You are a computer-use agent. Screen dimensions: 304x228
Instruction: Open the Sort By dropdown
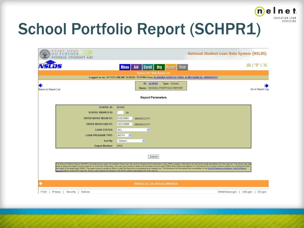coord(131,141)
